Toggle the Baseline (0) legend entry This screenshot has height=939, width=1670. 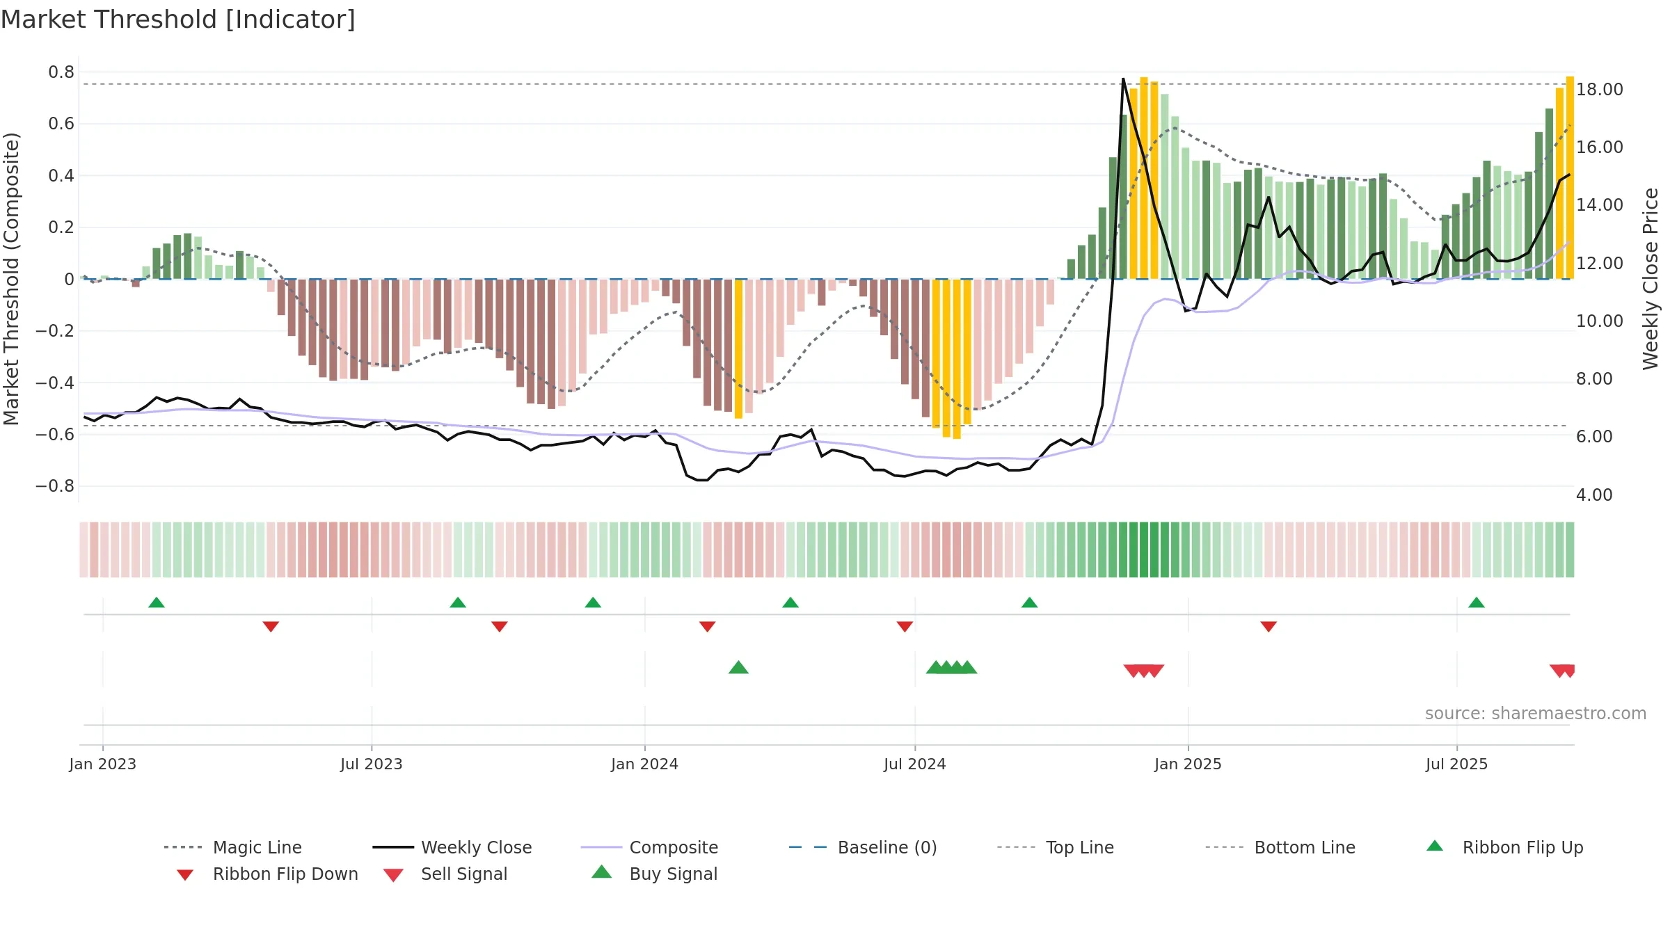863,847
